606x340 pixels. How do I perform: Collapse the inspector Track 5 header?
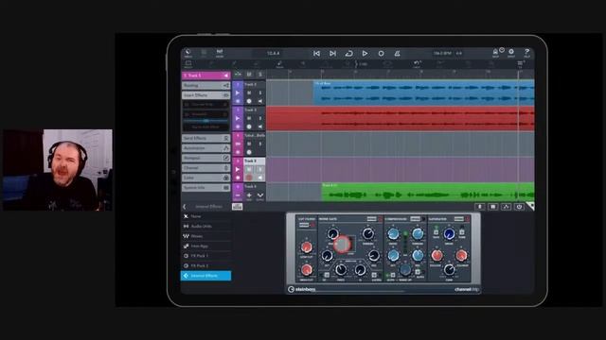pos(206,76)
